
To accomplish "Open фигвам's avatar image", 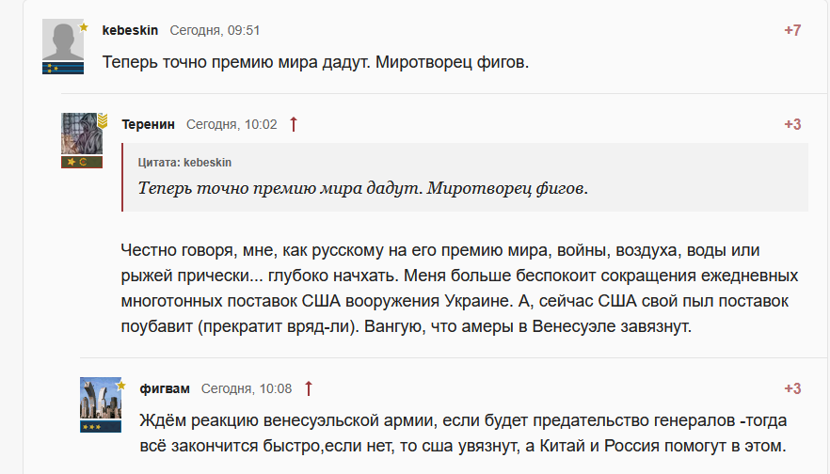I will pyautogui.click(x=99, y=398).
